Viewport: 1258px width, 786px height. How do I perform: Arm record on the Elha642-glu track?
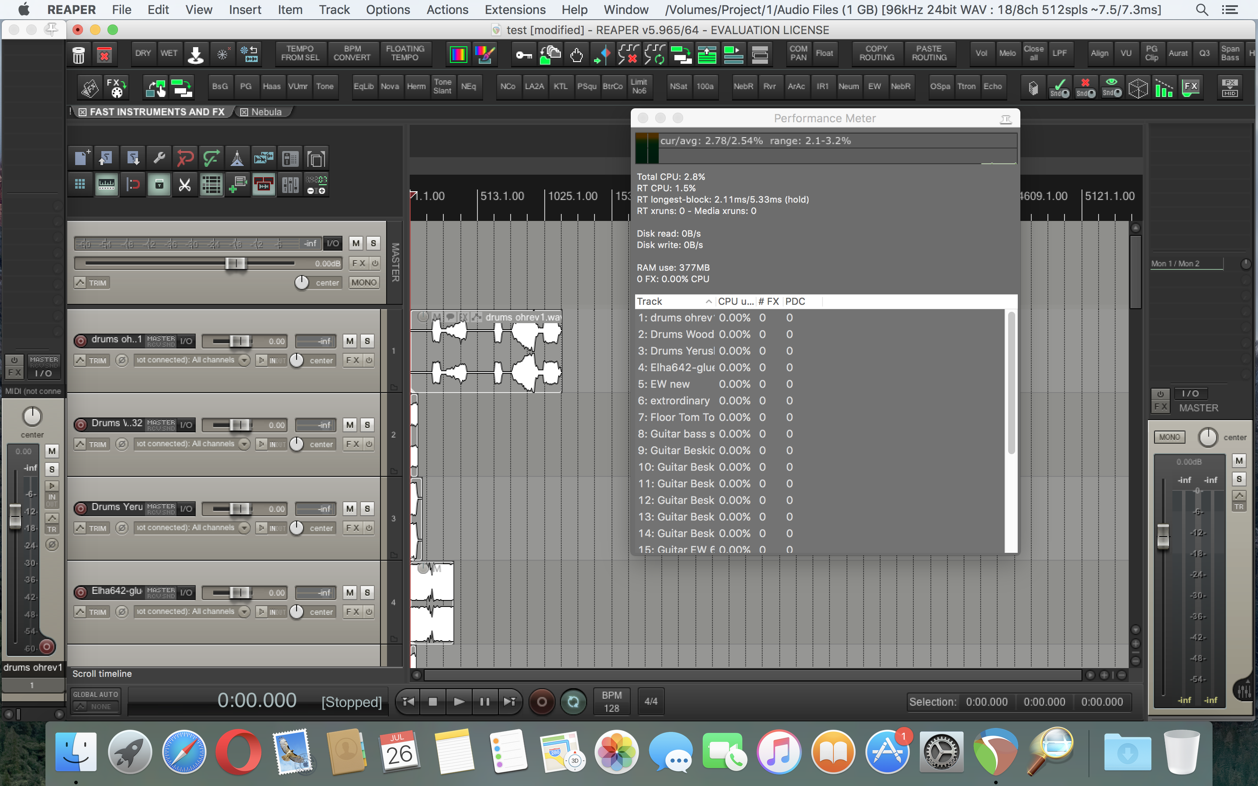pyautogui.click(x=80, y=592)
